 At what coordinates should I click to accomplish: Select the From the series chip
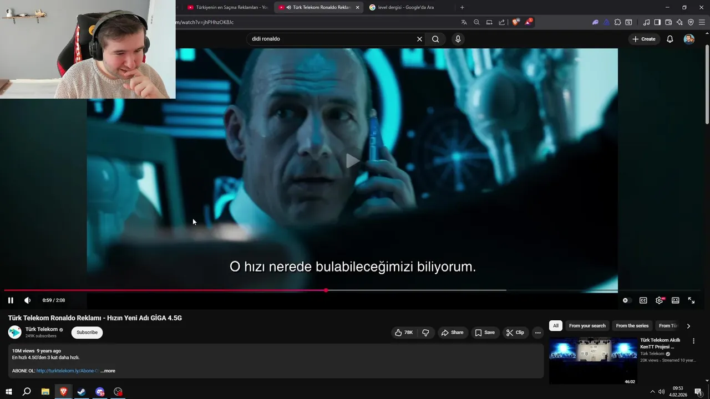(x=632, y=326)
